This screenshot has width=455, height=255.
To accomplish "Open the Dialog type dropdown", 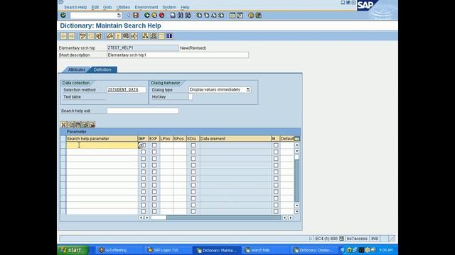I will tap(248, 90).
